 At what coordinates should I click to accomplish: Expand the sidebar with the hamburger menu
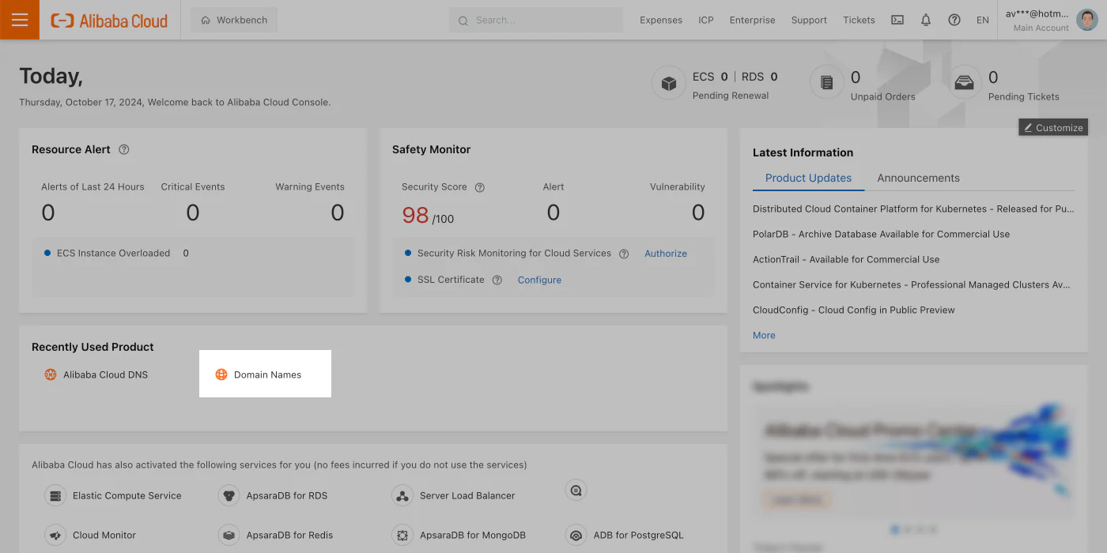[19, 20]
